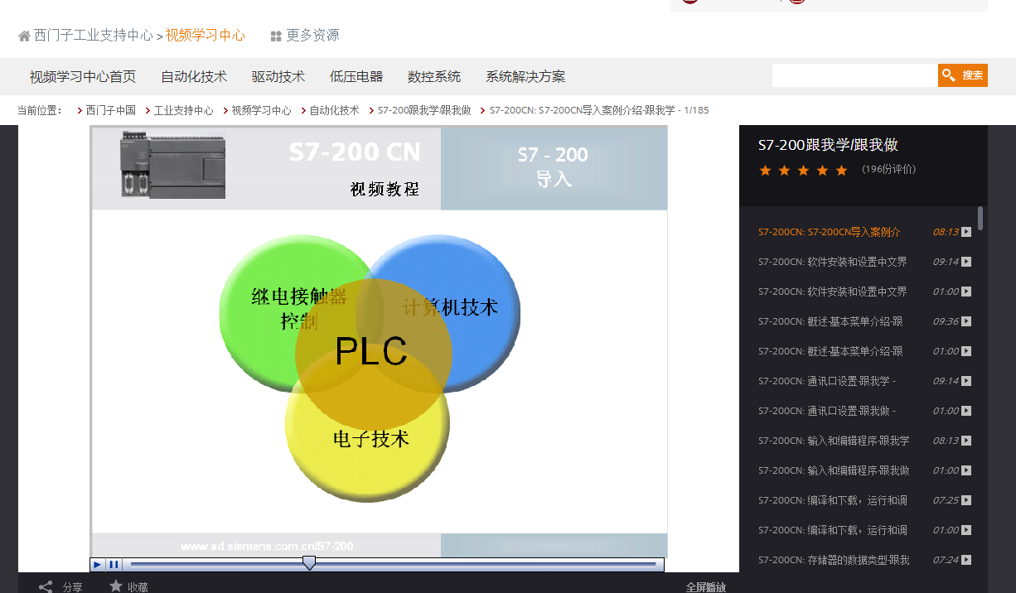This screenshot has height=593, width=1016.
Task: Click the orange 视频学习中心 header link
Action: pos(206,36)
